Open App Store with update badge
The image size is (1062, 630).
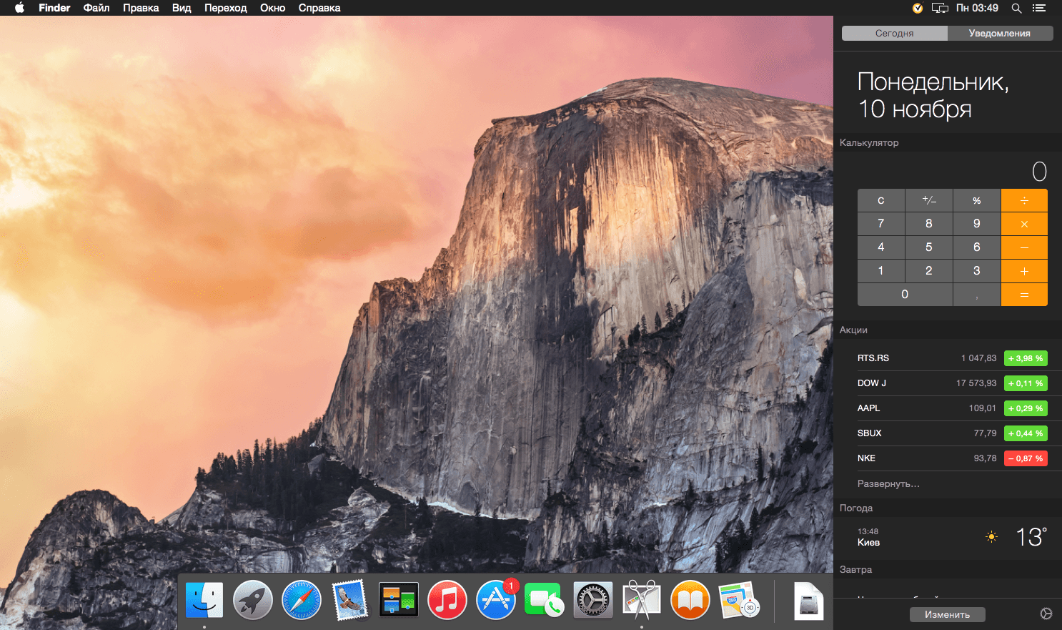click(496, 599)
